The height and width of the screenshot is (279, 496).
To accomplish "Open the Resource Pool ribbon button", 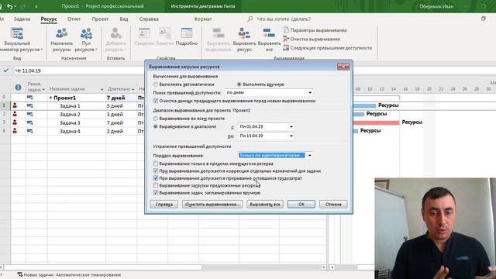I will tap(86, 33).
